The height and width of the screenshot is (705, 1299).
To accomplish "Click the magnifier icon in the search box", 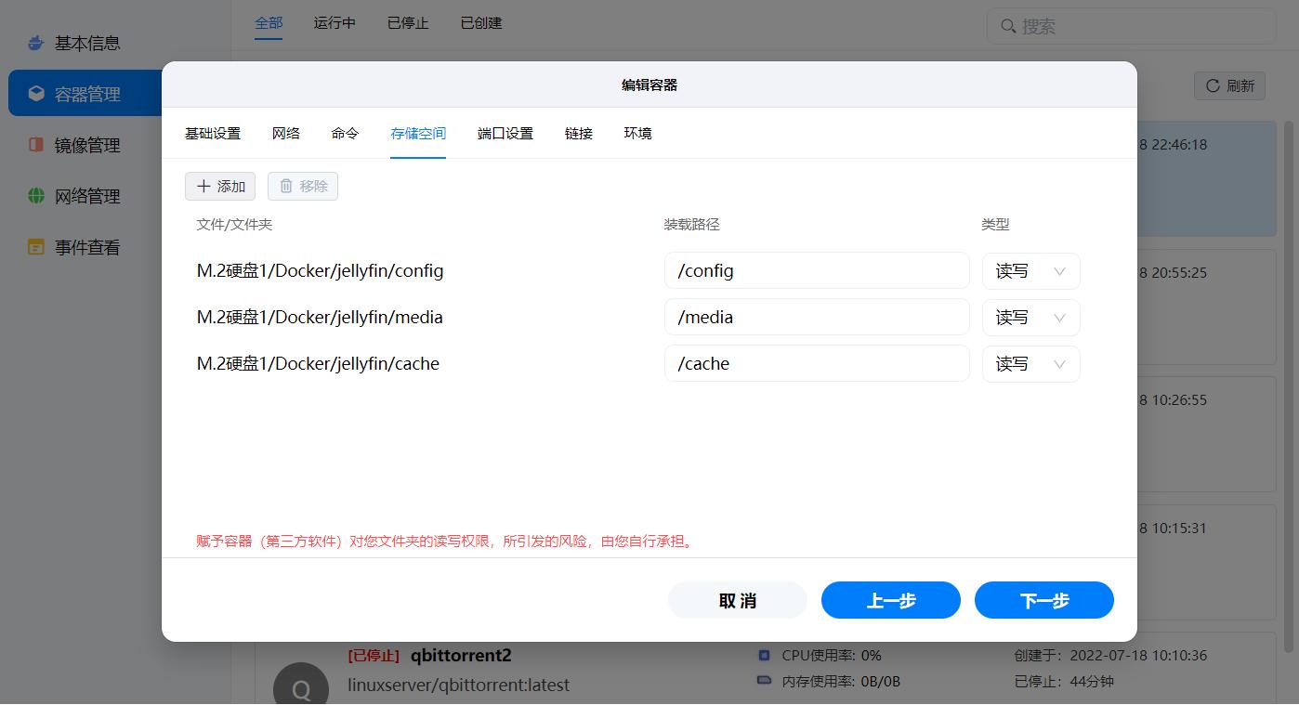I will tap(1008, 26).
